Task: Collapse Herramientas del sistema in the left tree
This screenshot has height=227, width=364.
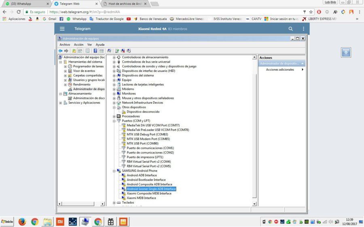Action: coord(60,62)
